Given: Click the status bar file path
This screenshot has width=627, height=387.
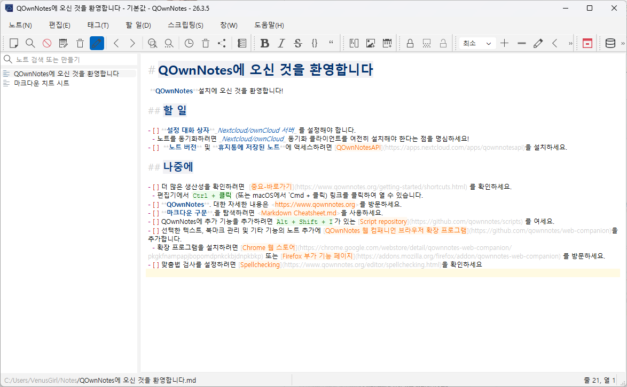Looking at the screenshot, I should (100, 380).
